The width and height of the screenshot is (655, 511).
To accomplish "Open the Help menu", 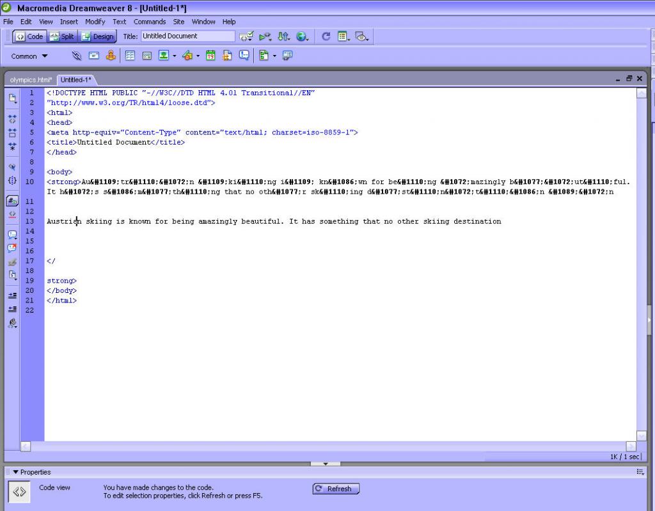I will [x=229, y=22].
